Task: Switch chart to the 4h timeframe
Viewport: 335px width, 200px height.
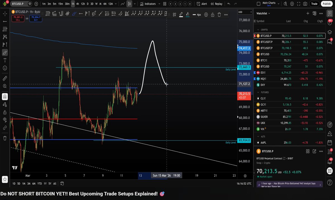Action: click(78, 4)
